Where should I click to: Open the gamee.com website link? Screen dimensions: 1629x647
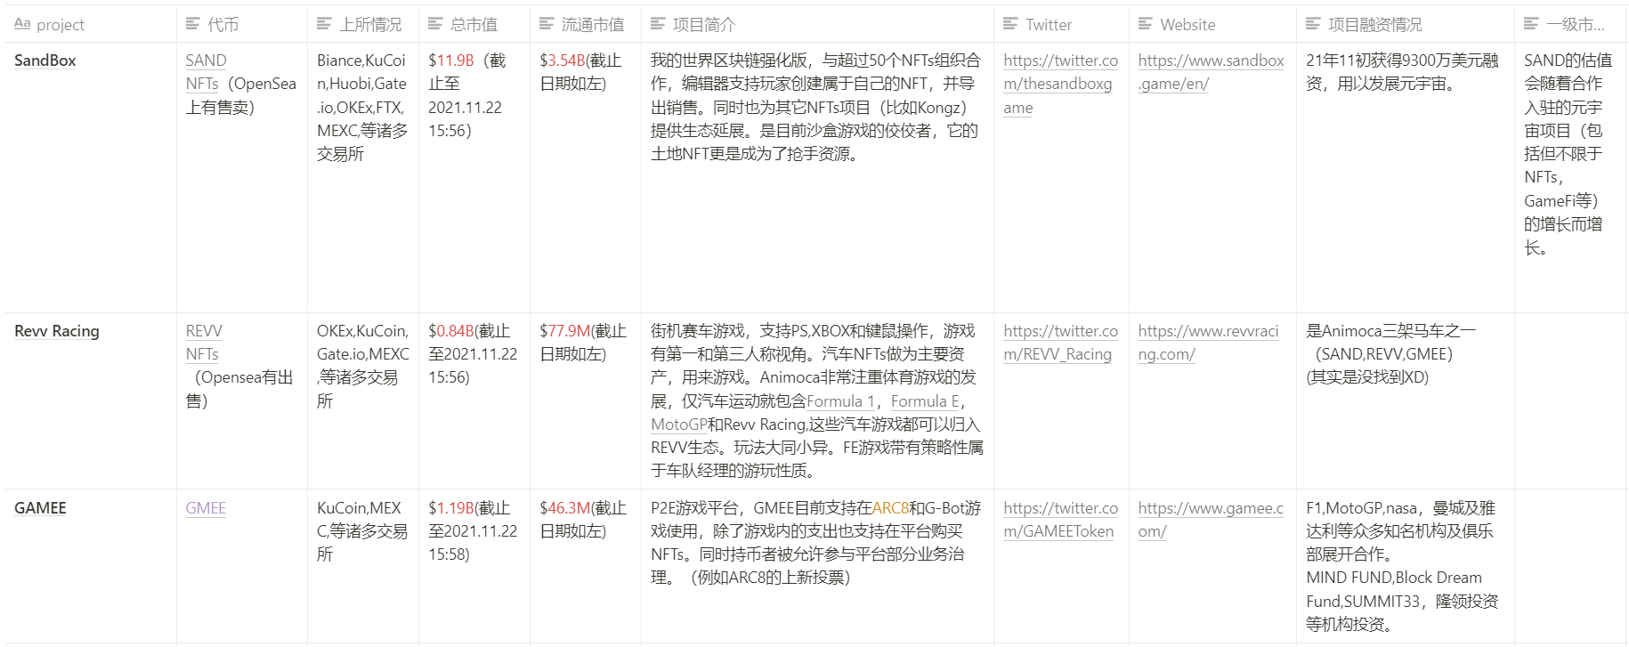(1211, 520)
